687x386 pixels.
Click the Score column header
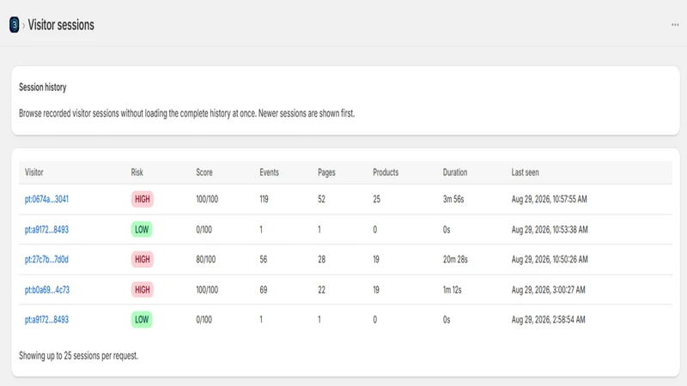tap(204, 172)
